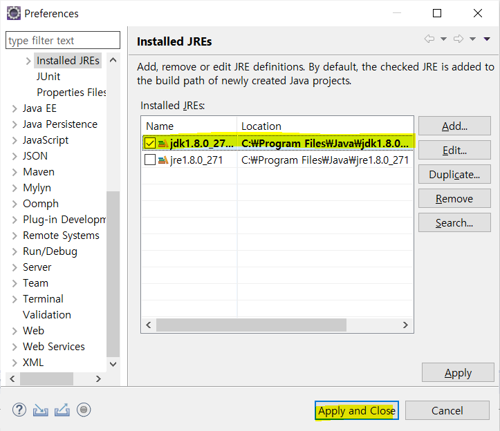
Task: Expand the Java Persistence node
Action: point(15,124)
